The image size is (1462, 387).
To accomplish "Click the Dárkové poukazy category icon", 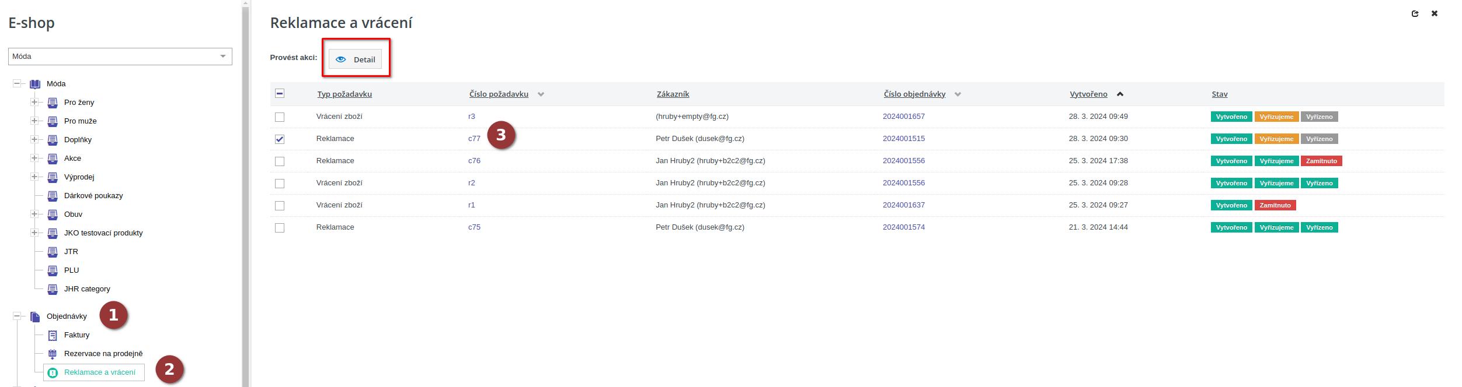I will (53, 196).
